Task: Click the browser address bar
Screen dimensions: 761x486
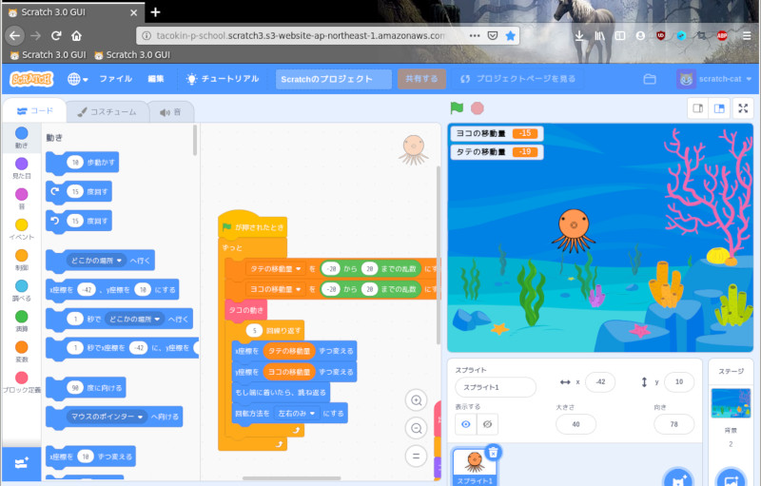Action: (x=300, y=35)
